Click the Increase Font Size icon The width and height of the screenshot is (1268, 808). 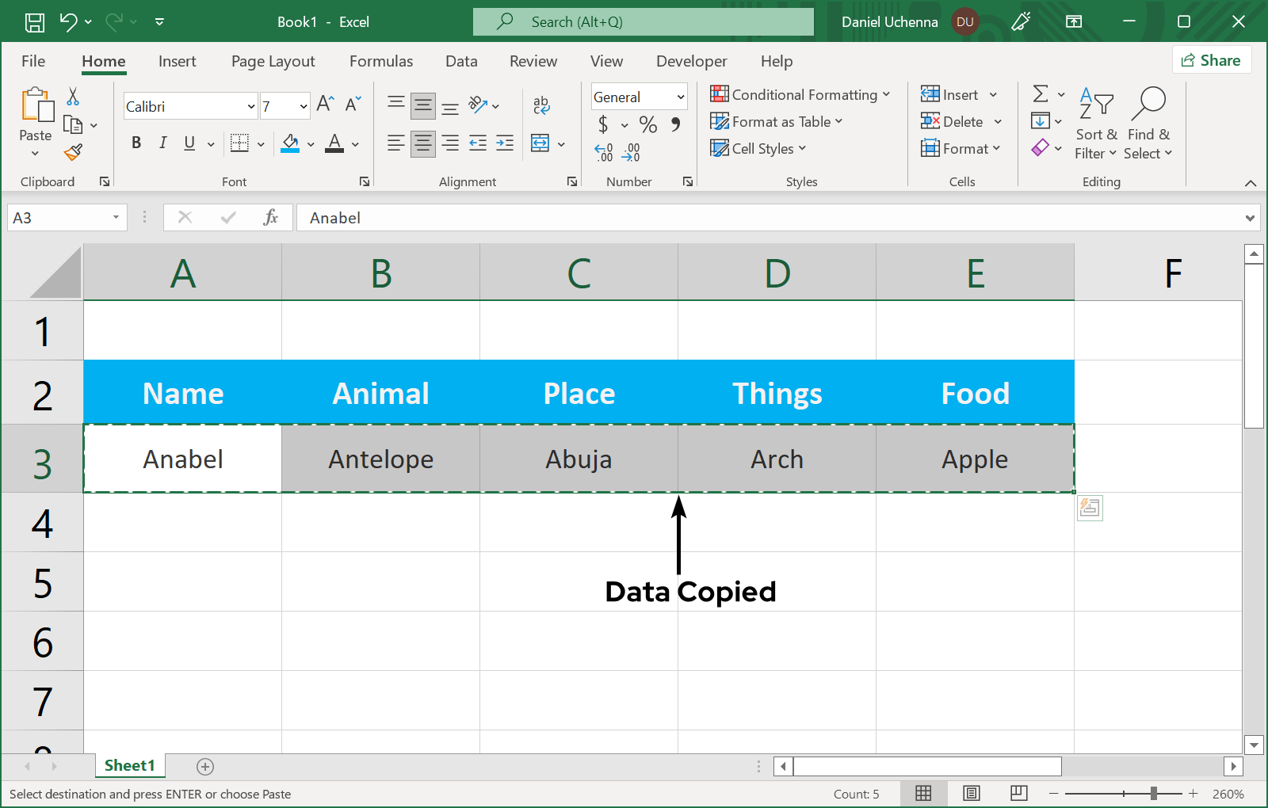click(325, 104)
